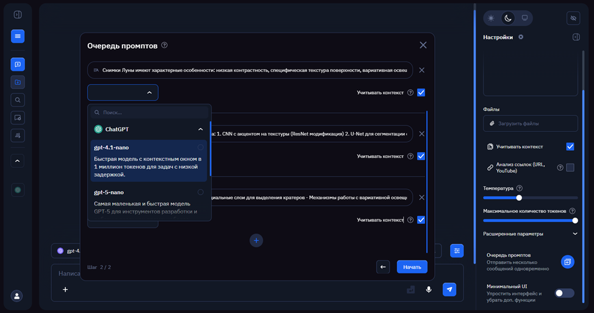
Task: Open the prompt queue icon in settings
Action: [567, 262]
